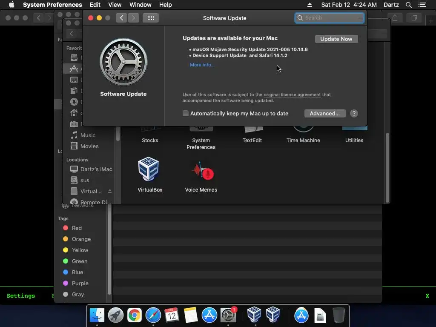Select the Blue tag in sidebar

coord(77,272)
